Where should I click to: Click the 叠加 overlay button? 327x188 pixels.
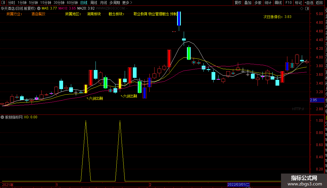tap(248, 3)
